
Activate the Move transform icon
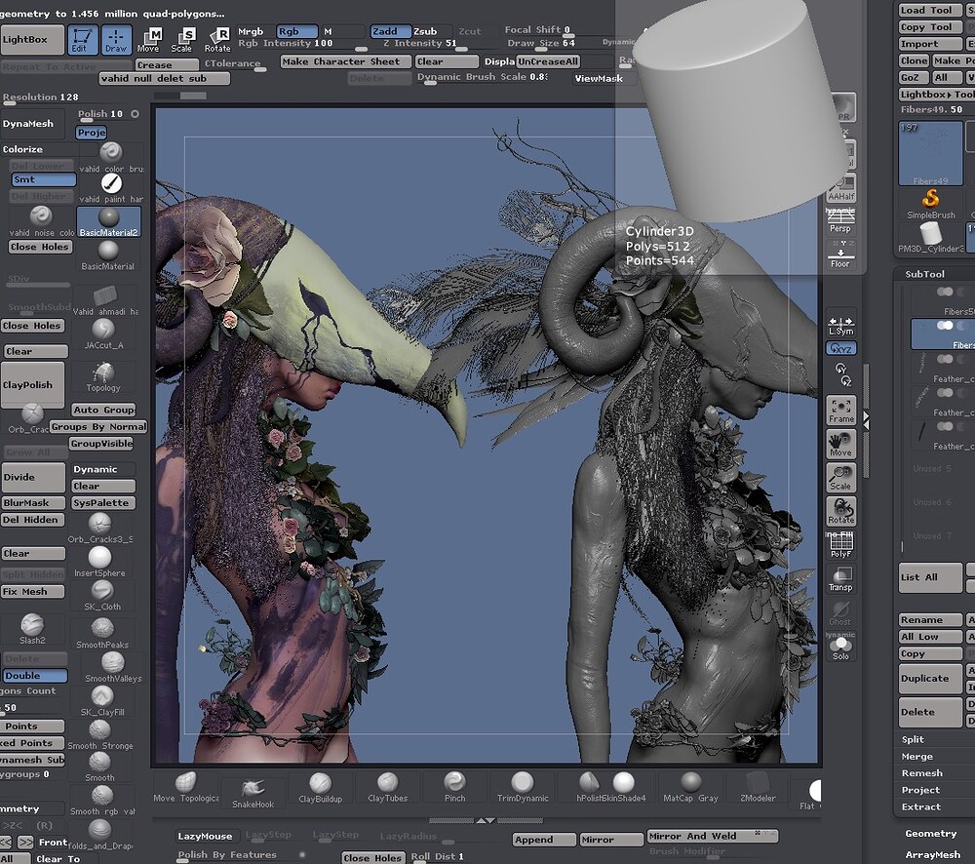pos(148,40)
